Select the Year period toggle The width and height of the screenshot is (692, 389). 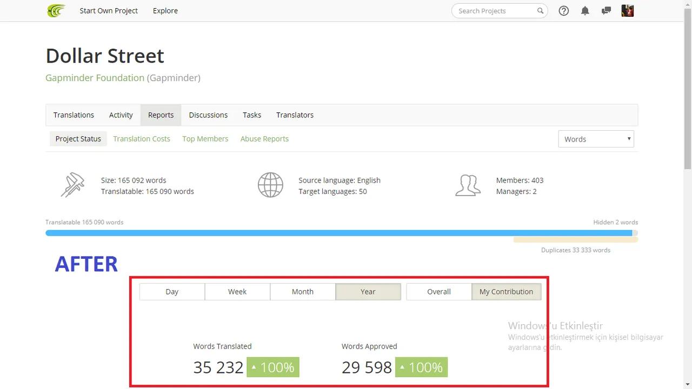(x=368, y=292)
